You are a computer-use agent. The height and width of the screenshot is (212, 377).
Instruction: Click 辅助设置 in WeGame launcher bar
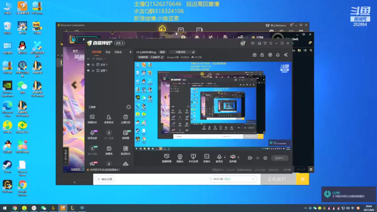tap(105, 179)
